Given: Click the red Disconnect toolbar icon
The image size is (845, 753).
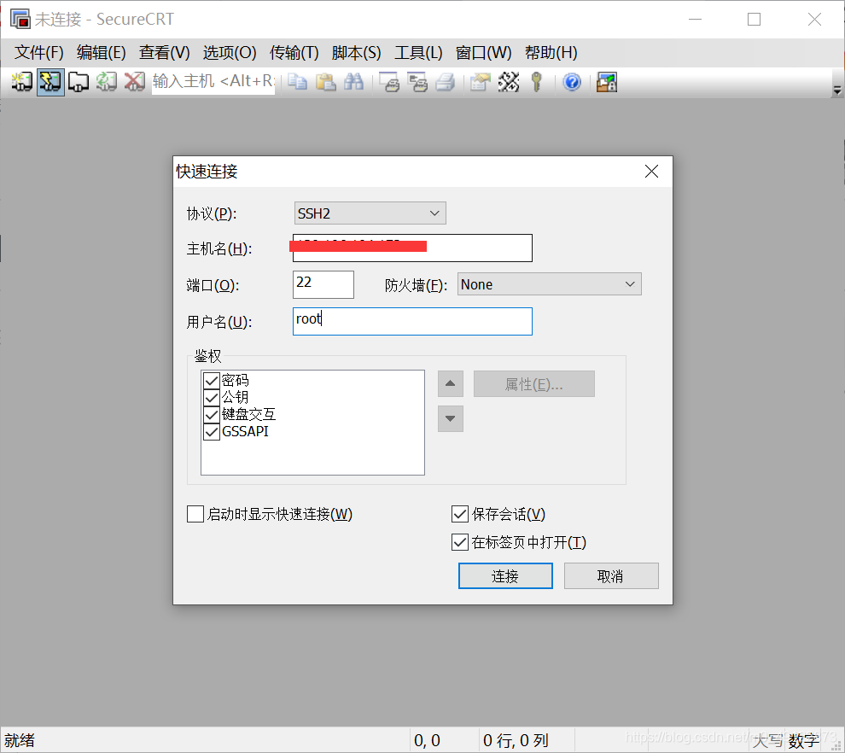Looking at the screenshot, I should tap(134, 82).
